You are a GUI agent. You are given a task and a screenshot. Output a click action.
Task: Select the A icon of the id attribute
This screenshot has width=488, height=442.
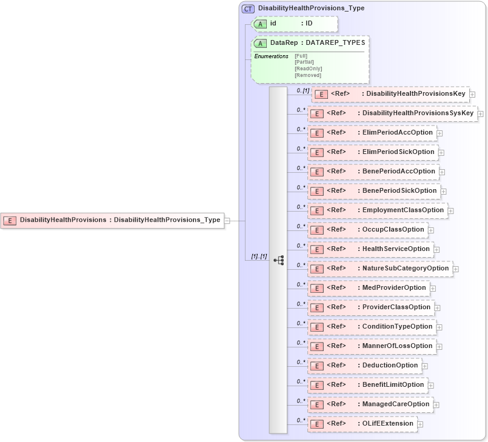tap(261, 24)
